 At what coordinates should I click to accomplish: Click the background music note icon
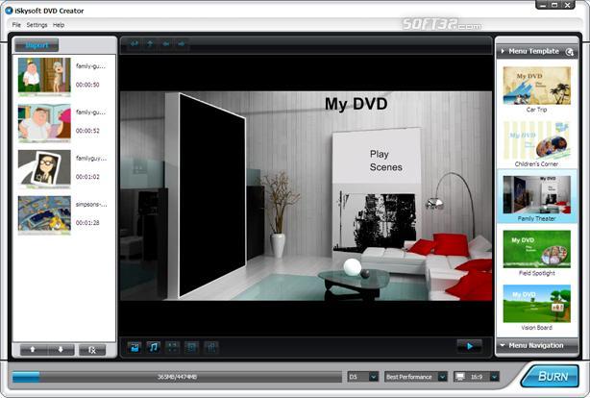pos(154,347)
